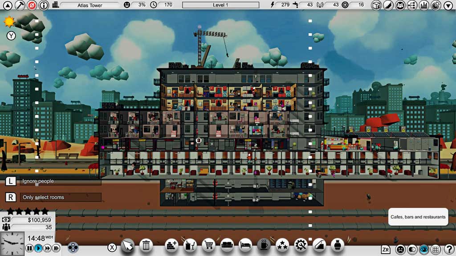The image size is (456, 256).
Task: Set game to fastest forward speed
Action: 57,248
